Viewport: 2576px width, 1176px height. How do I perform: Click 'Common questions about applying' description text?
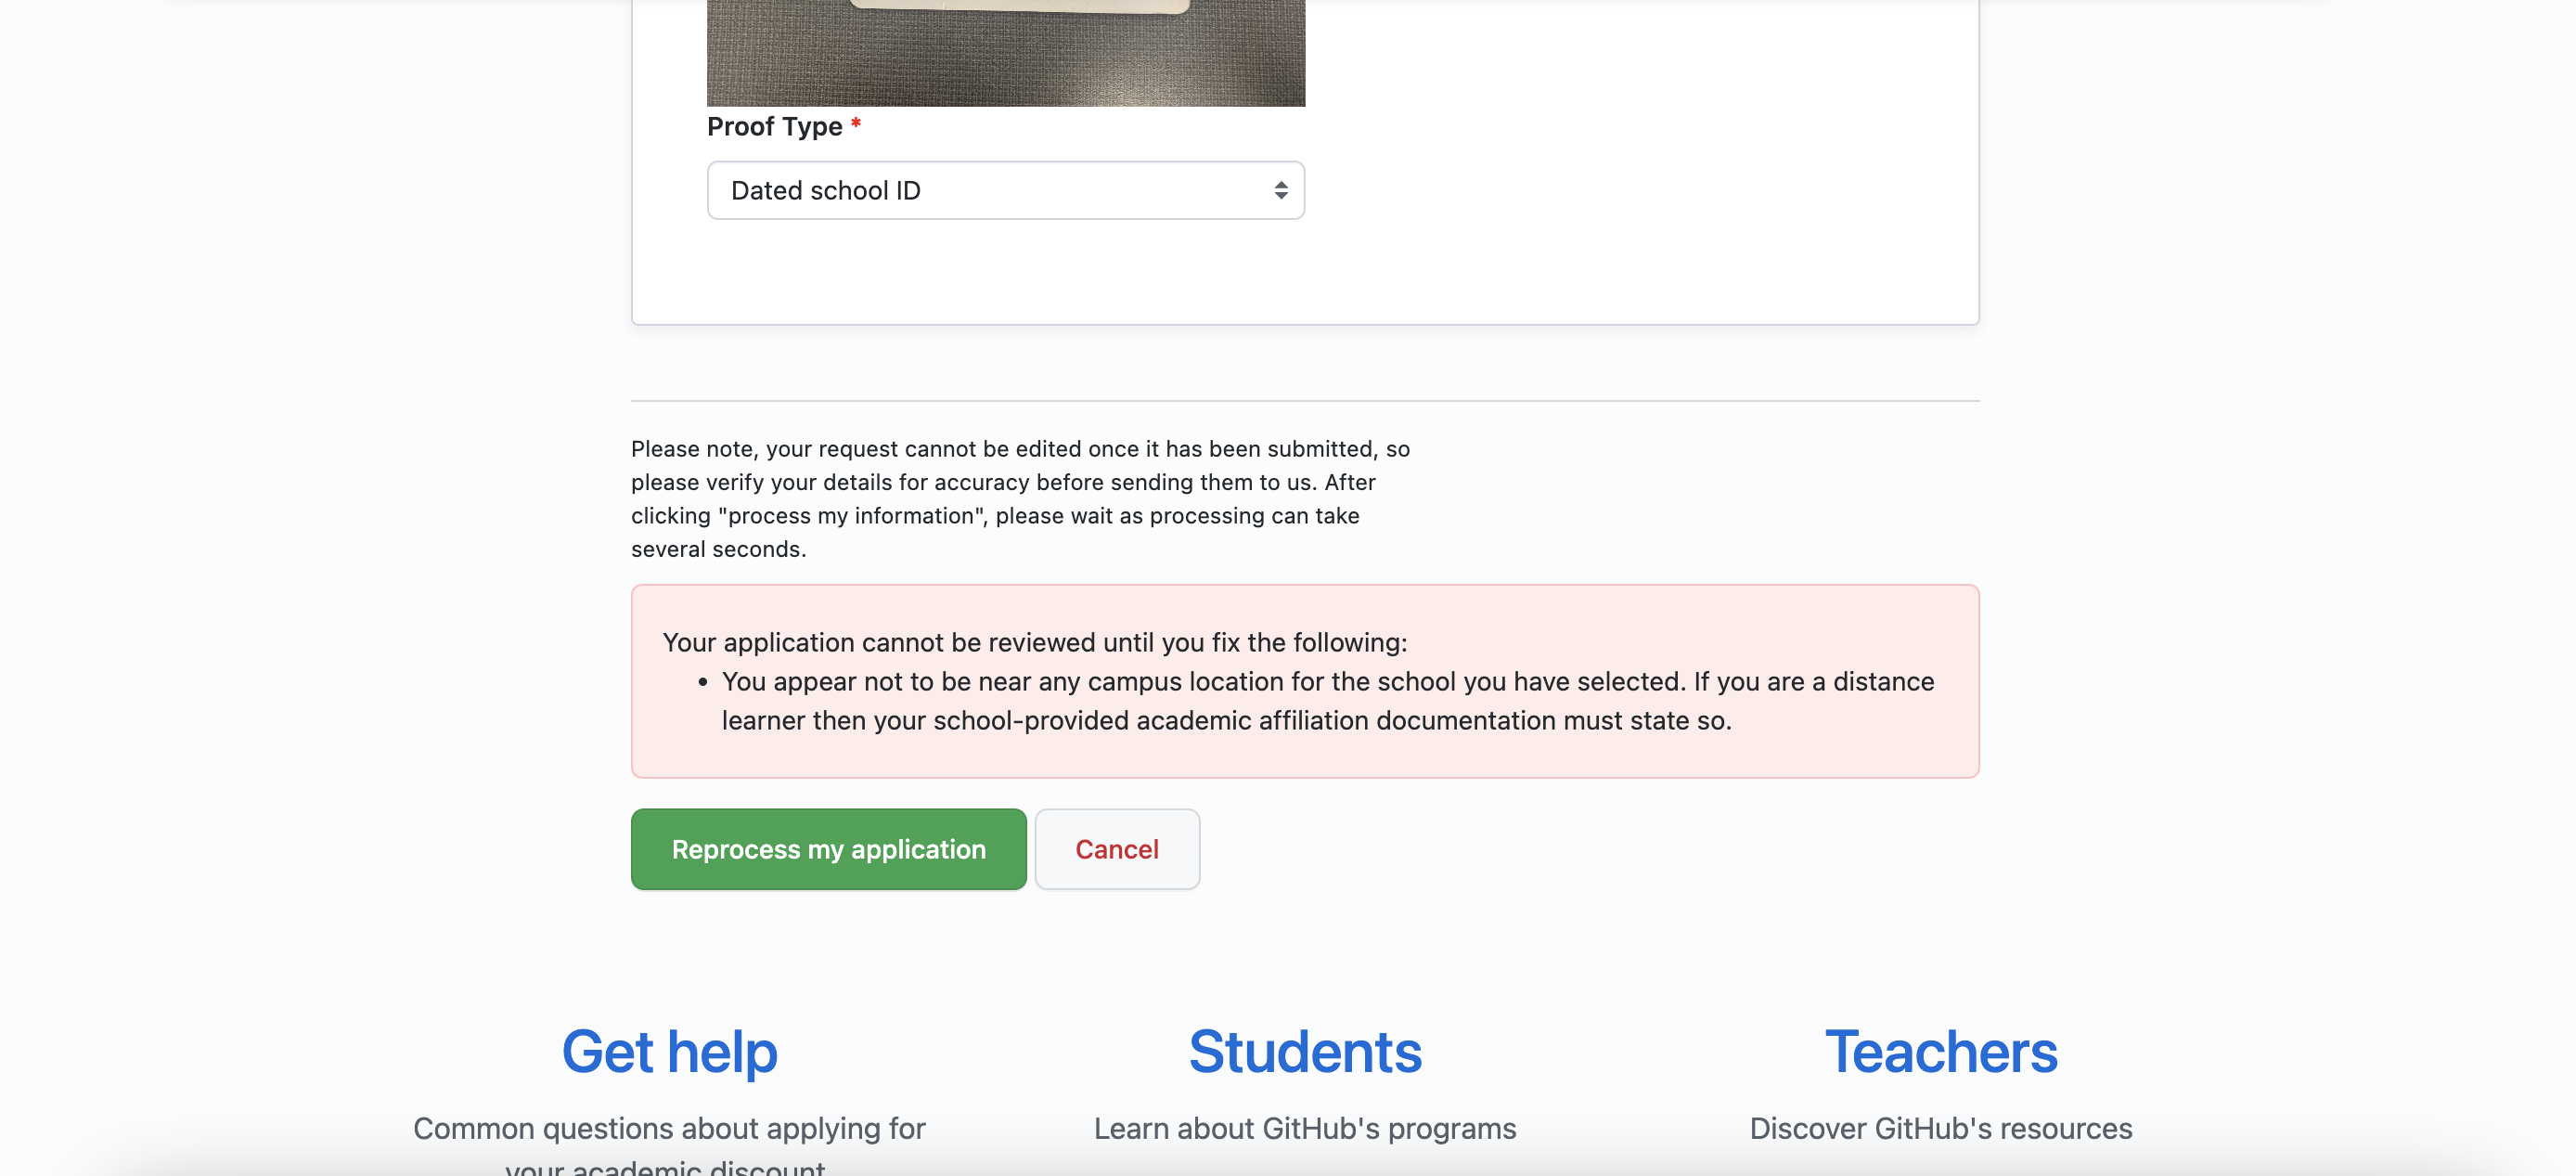[669, 1129]
